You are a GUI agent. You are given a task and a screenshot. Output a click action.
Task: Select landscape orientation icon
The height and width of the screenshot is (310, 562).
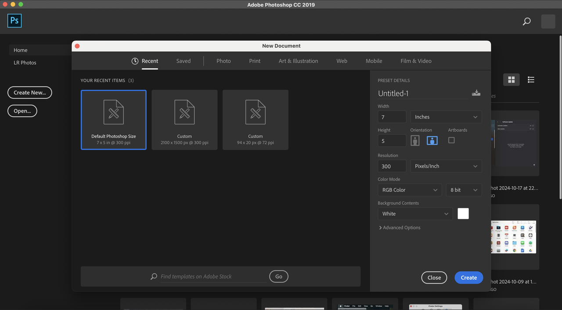click(432, 141)
